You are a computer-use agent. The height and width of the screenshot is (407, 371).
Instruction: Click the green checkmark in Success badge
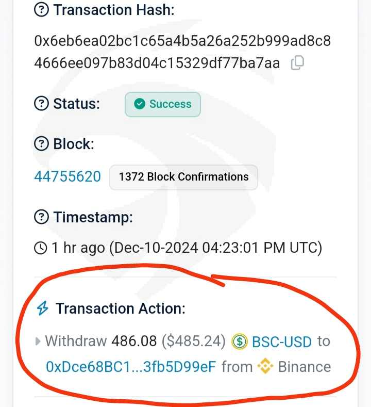(139, 104)
